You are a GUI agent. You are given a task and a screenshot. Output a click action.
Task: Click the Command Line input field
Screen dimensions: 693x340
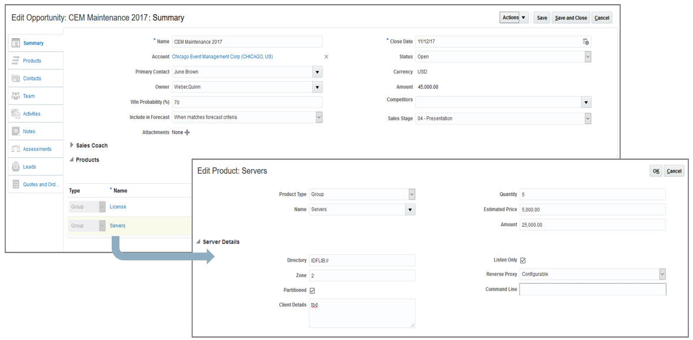coord(592,289)
